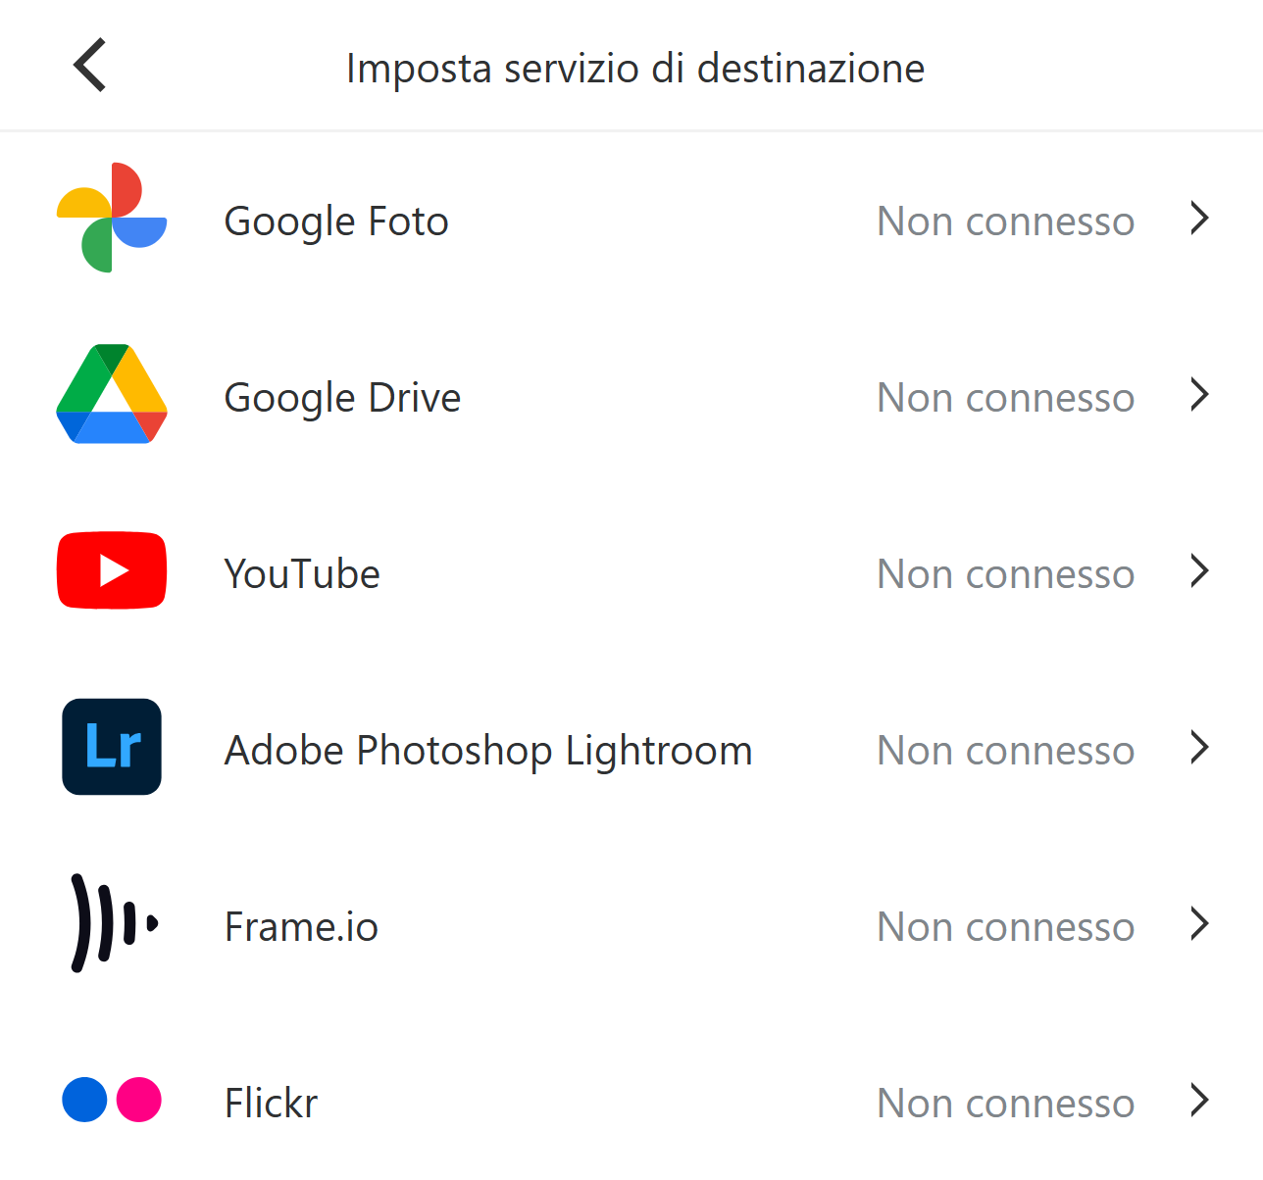Screen dimensions: 1263x1180
Task: Click the Flickr blue and pink dots
Action: 112,1100
